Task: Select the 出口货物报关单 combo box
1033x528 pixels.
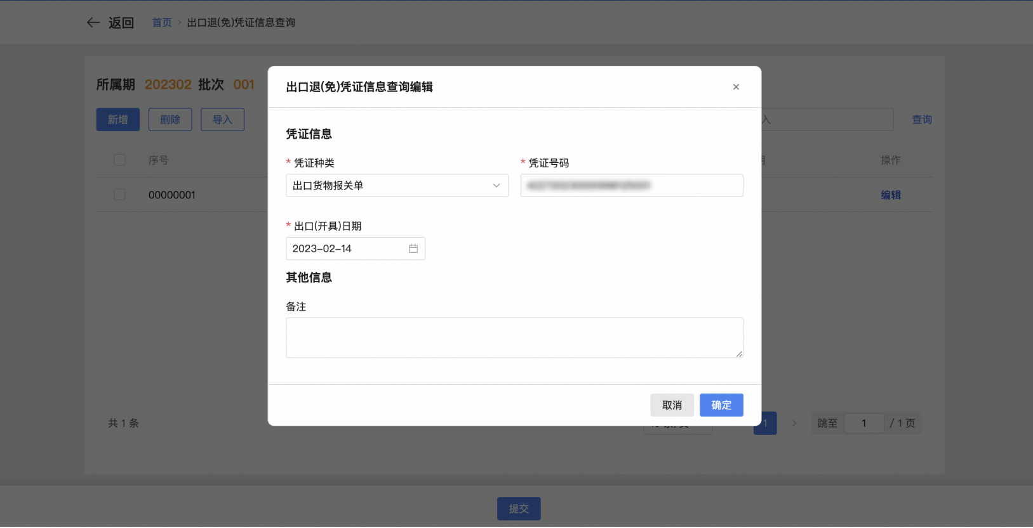Action: tap(387, 186)
